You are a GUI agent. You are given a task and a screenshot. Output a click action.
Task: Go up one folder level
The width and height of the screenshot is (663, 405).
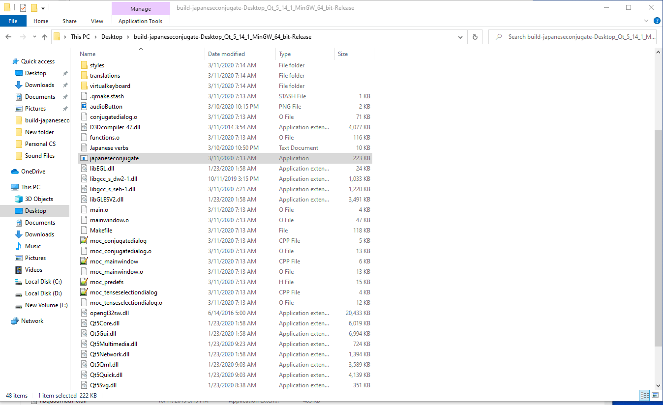pyautogui.click(x=45, y=37)
